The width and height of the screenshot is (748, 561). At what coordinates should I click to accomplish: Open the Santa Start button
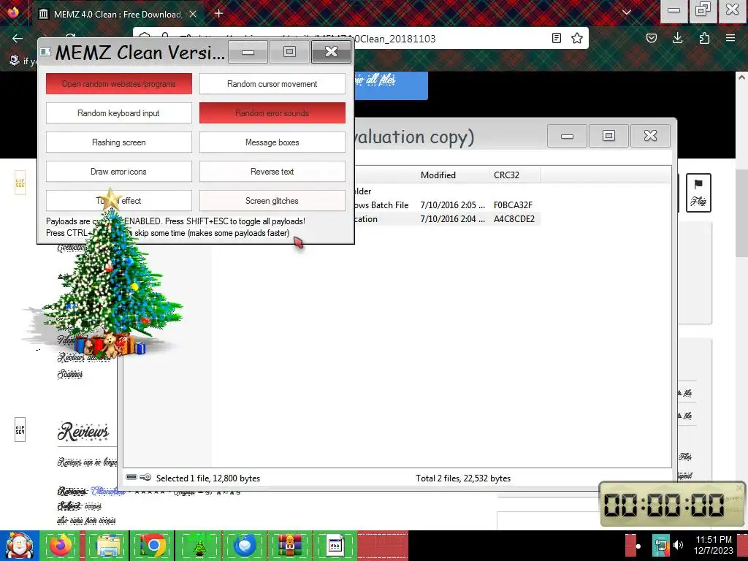[x=19, y=546]
